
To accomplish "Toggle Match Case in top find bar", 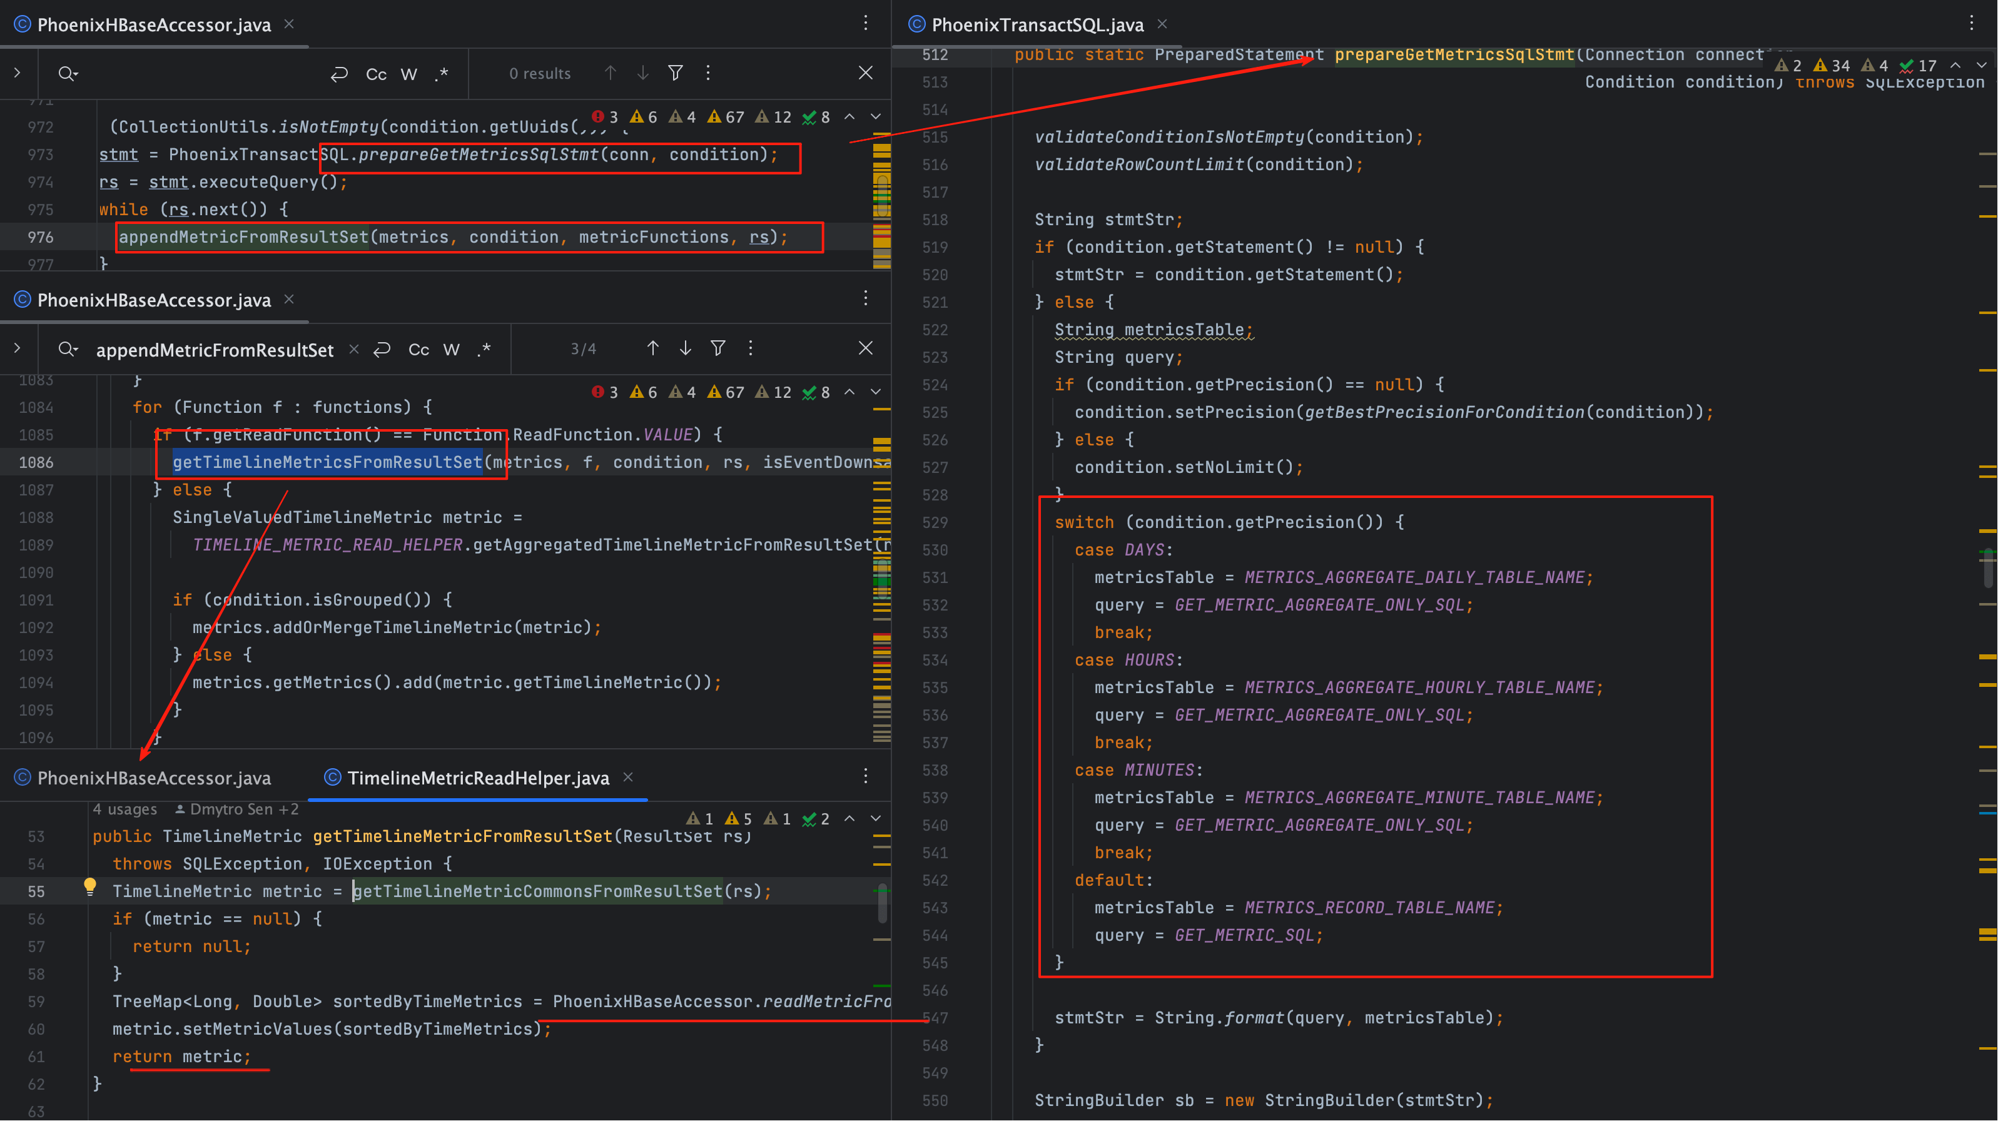I will tap(376, 74).
